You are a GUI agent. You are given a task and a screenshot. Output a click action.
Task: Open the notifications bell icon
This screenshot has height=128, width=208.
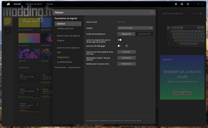click(176, 4)
